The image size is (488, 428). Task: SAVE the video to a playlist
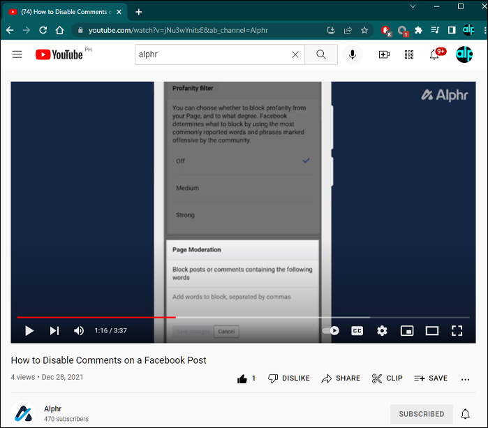click(431, 378)
